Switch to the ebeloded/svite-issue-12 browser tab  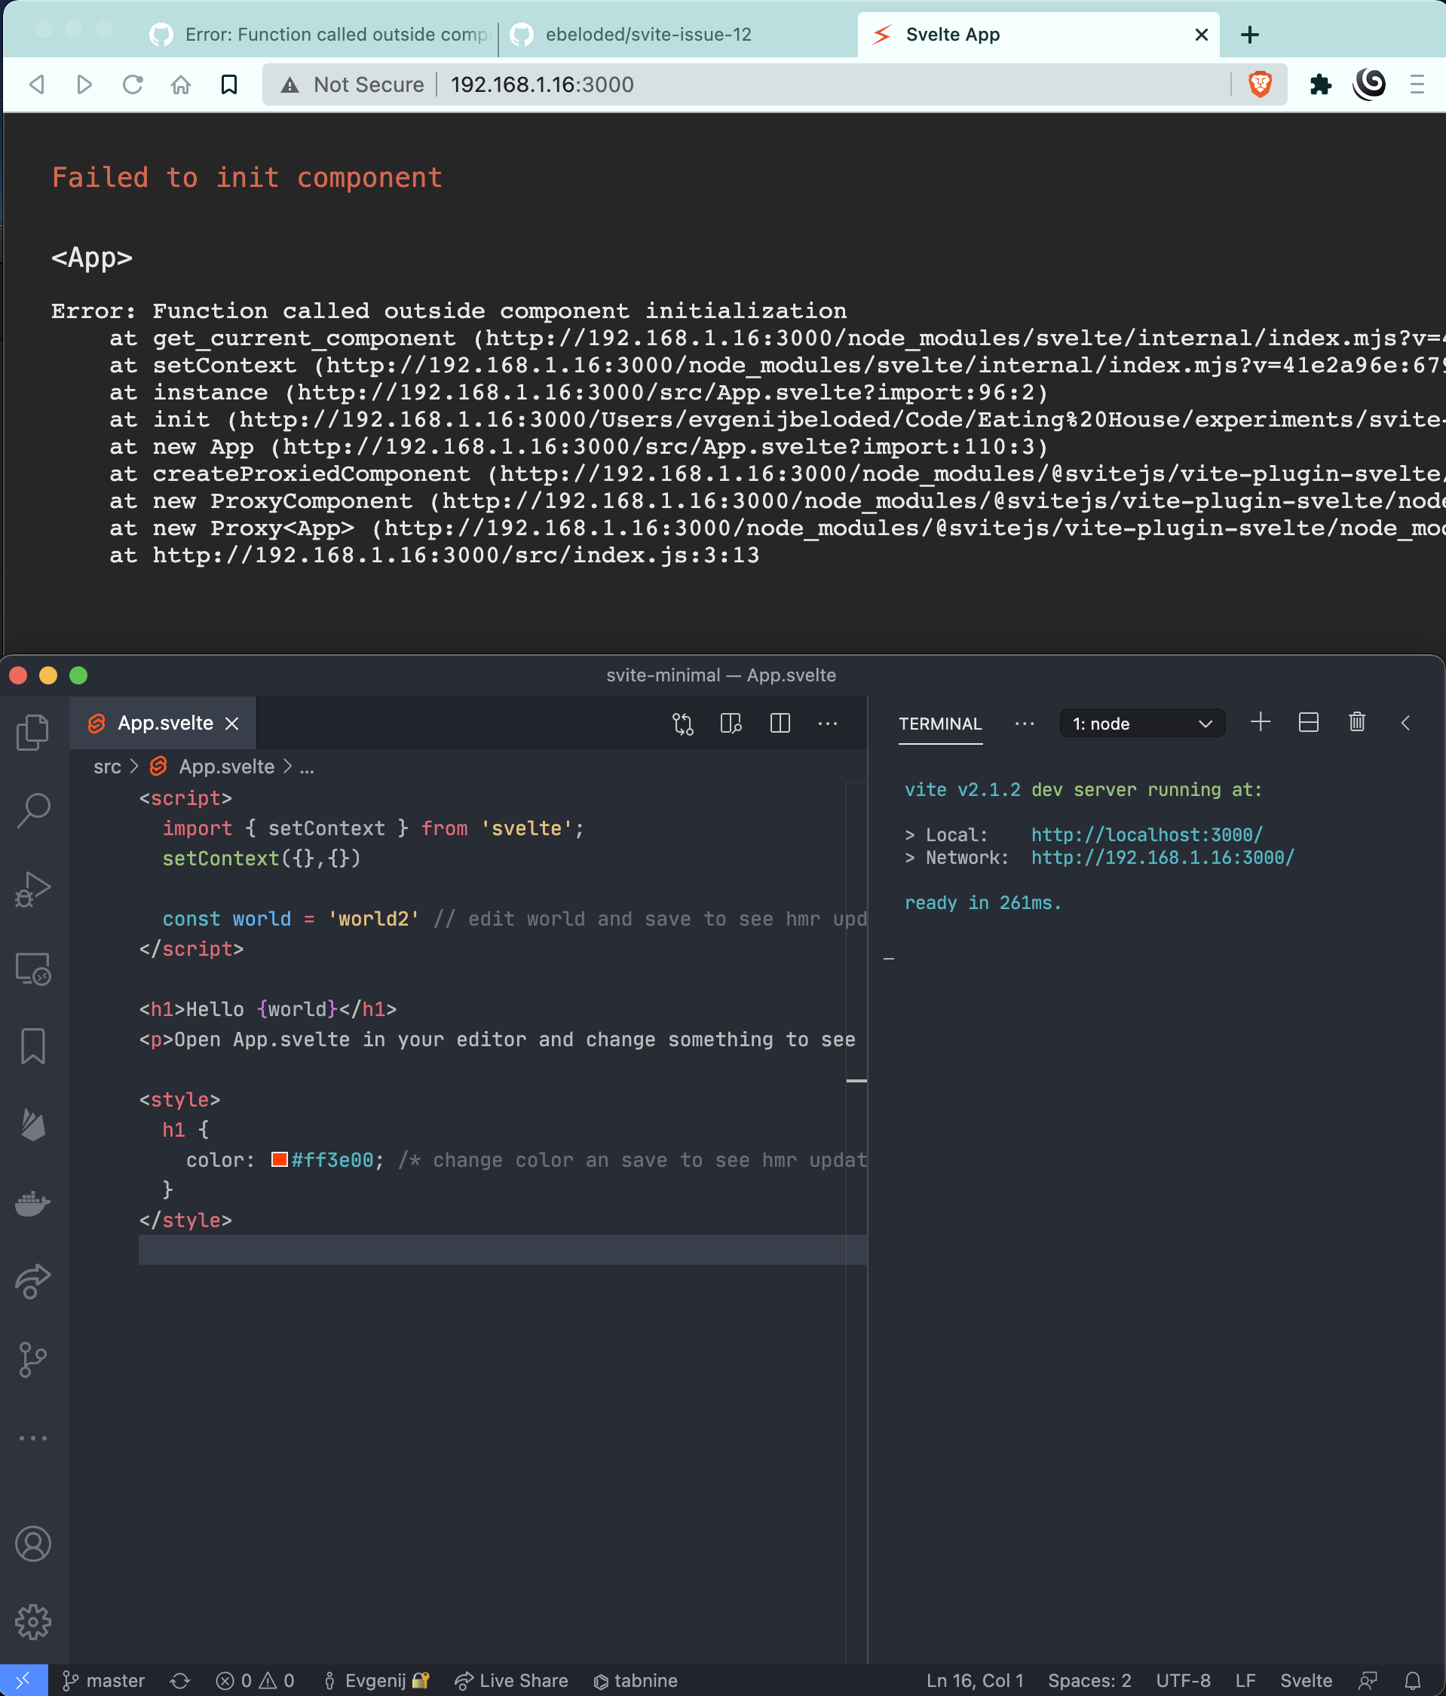pos(647,35)
